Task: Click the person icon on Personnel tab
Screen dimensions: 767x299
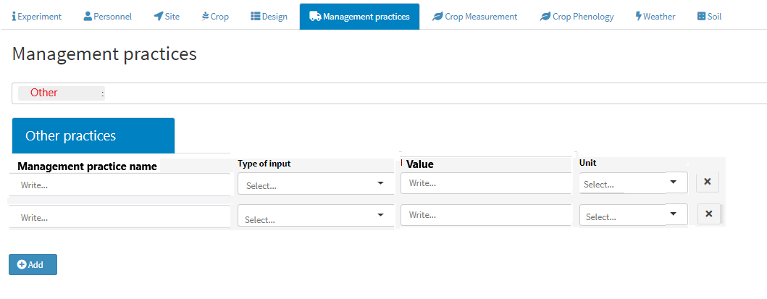Action: pos(88,16)
